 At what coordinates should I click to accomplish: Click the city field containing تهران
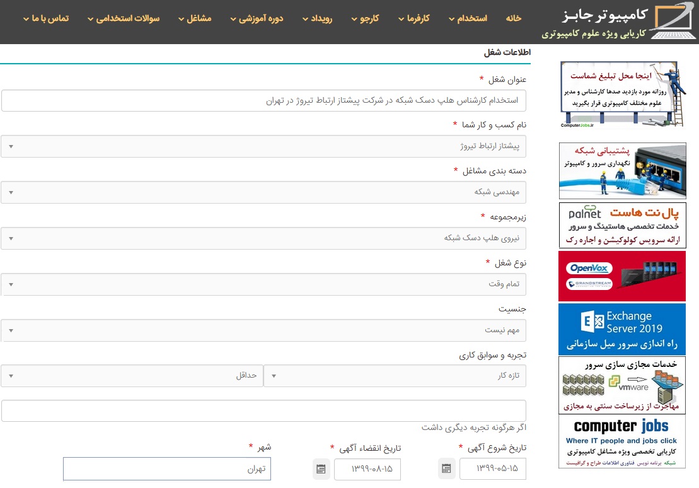click(x=167, y=469)
